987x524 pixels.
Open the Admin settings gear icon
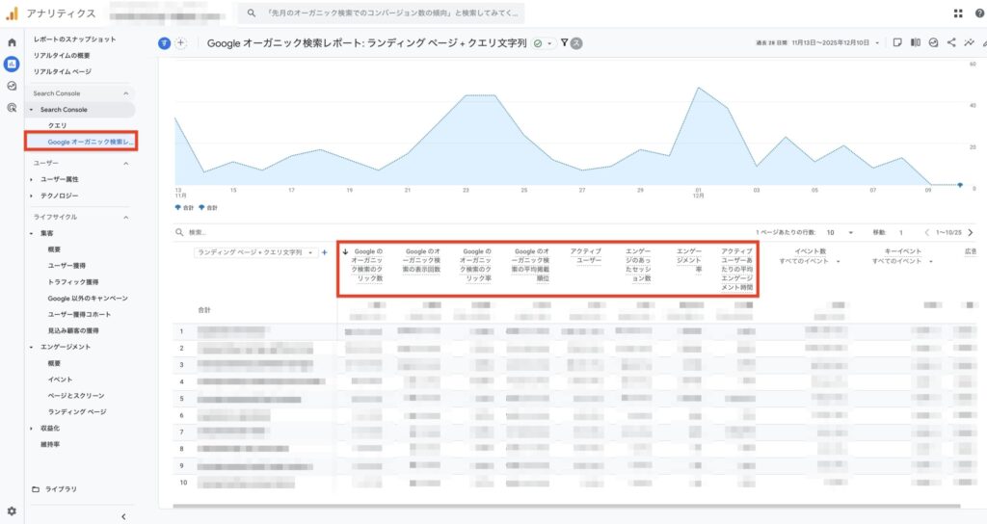(12, 511)
